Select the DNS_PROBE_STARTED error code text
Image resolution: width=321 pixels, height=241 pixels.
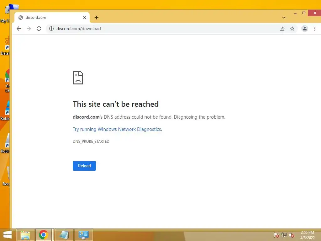(x=91, y=142)
